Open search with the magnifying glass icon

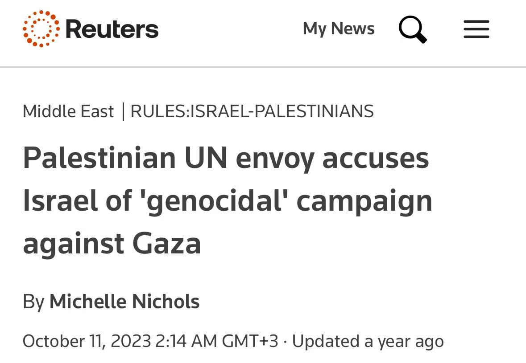[412, 29]
